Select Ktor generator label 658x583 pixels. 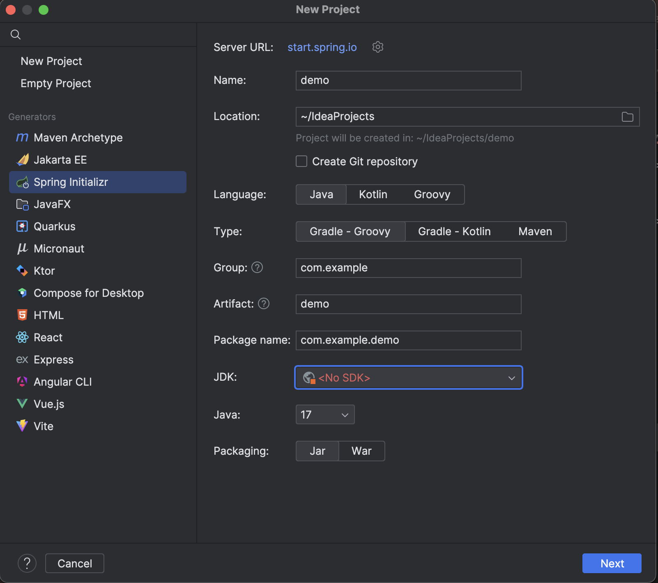pyautogui.click(x=44, y=271)
